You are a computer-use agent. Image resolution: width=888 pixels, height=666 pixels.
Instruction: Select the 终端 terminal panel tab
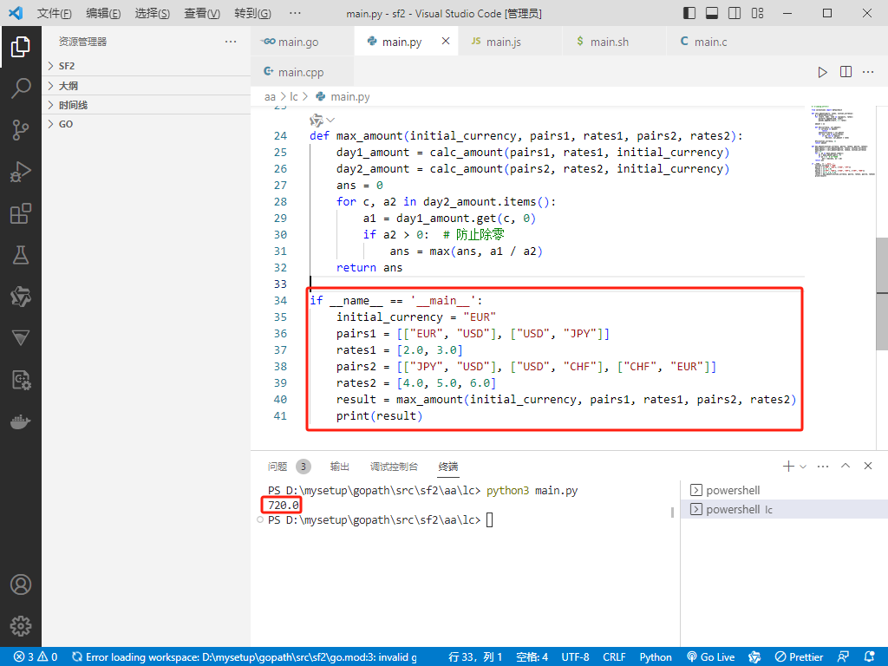[448, 466]
